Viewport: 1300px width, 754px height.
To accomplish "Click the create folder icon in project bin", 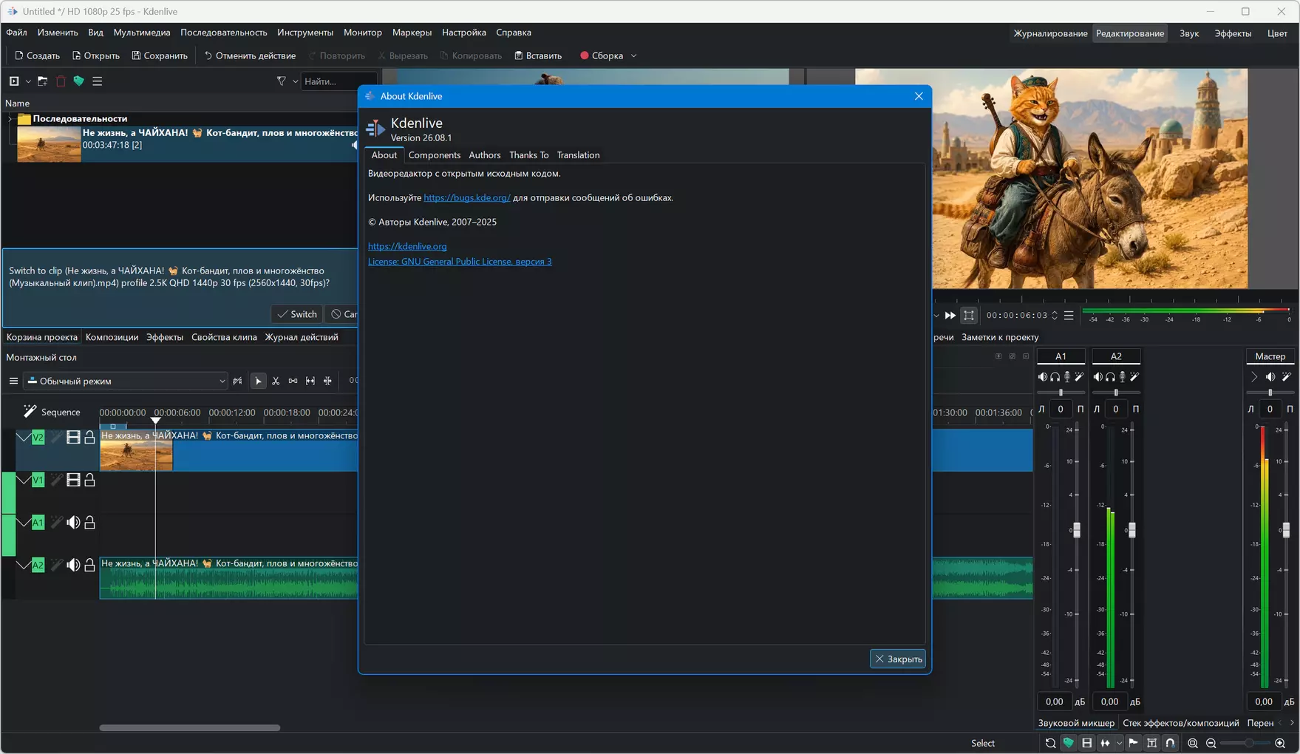I will pos(42,81).
